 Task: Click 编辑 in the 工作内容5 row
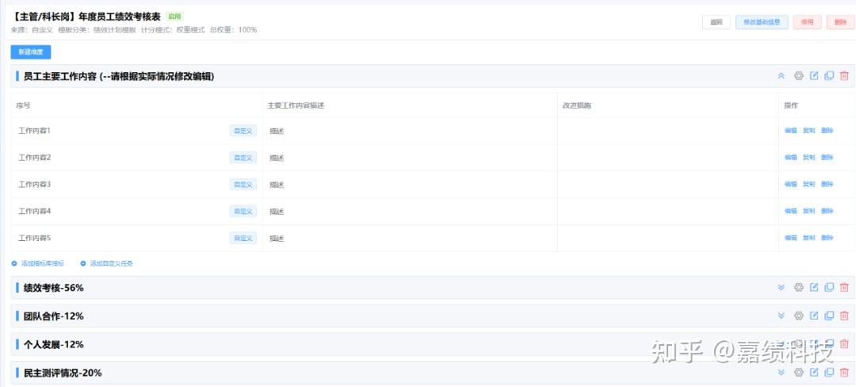tap(790, 238)
